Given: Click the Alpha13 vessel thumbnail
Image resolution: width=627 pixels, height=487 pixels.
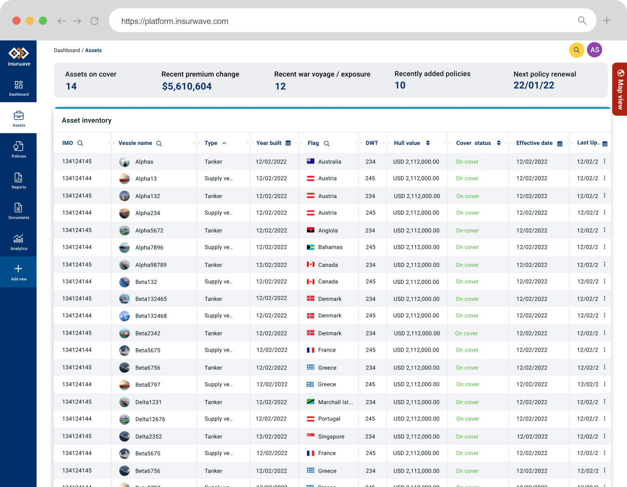Looking at the screenshot, I should (125, 179).
